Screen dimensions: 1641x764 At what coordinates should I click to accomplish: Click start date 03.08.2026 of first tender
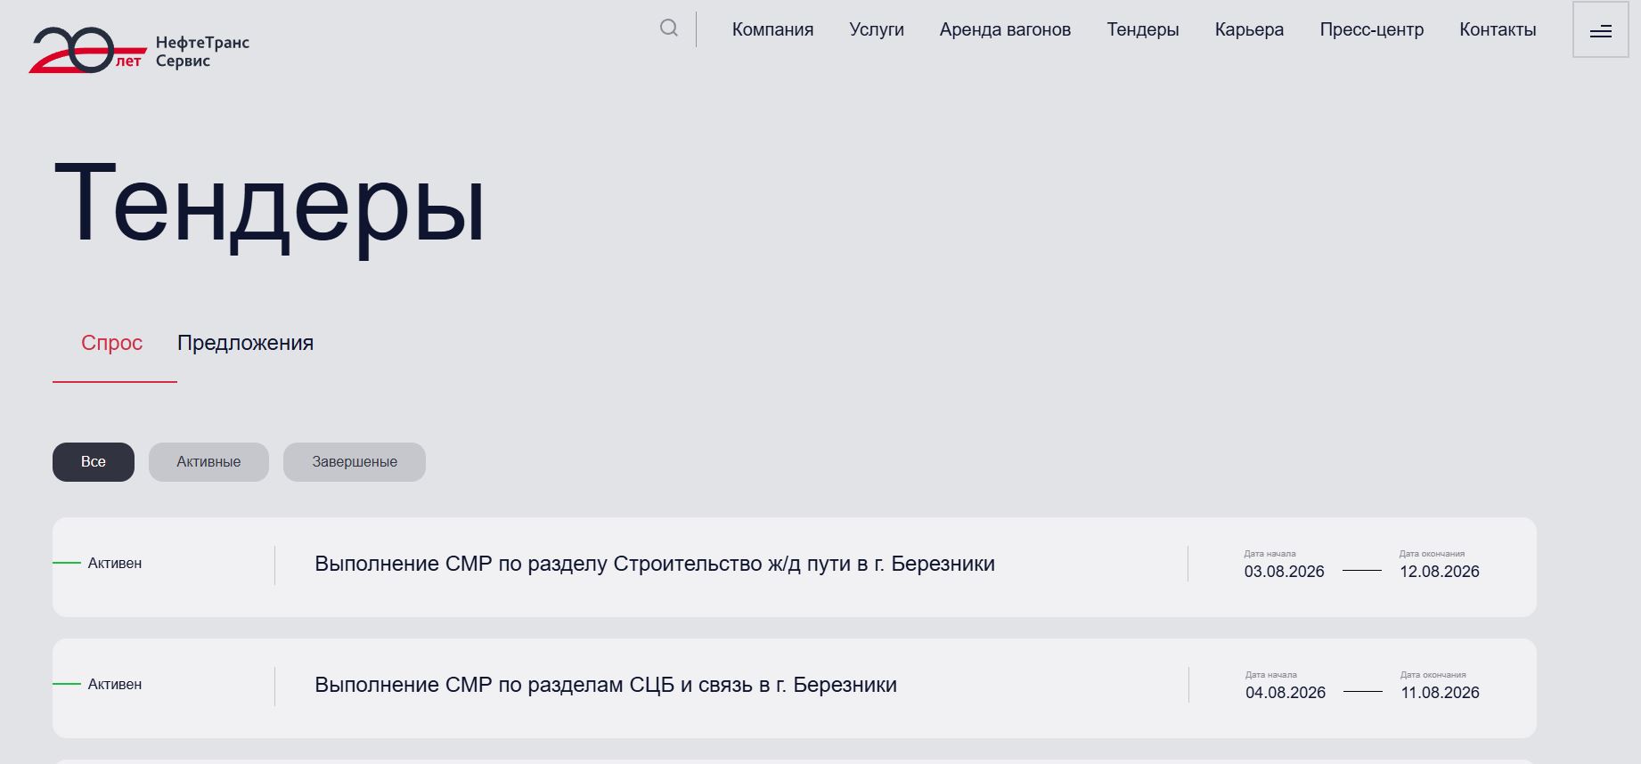tap(1285, 571)
